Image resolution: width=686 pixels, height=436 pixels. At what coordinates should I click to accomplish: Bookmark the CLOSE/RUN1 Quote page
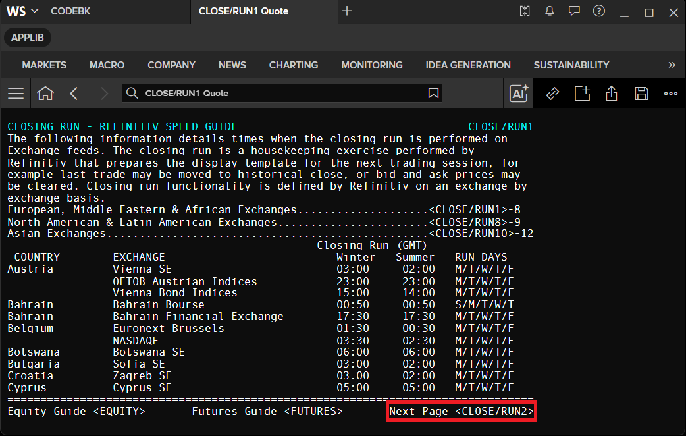coord(433,93)
